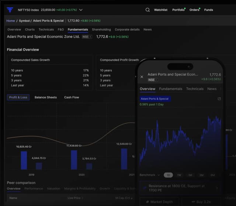Image resolution: width=236 pixels, height=206 pixels.
Task: Click the 2020 bar labeled 11,438.80 Cr
Action: pos(74,160)
